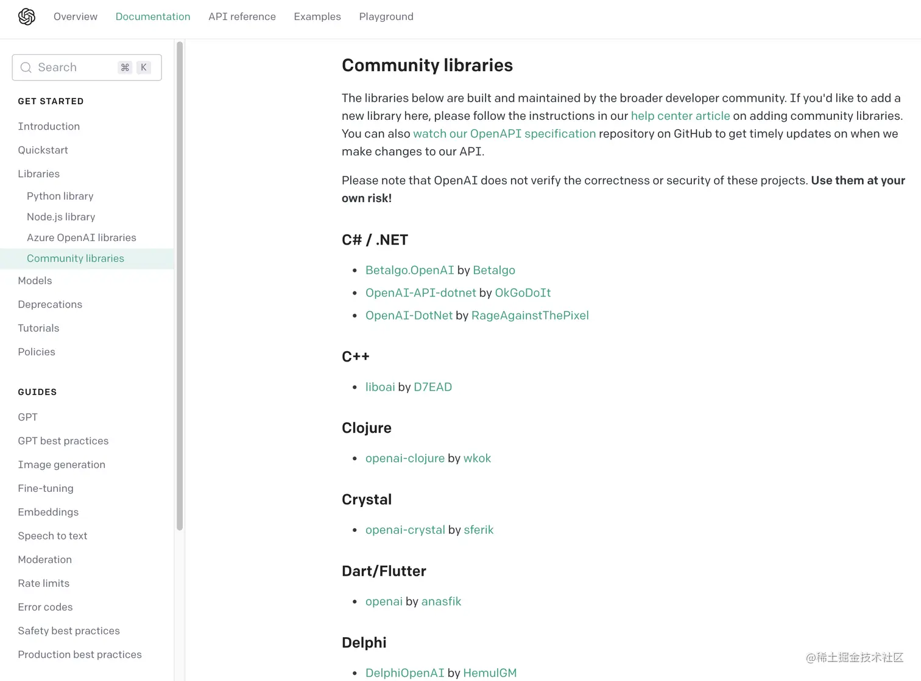Open Models in the sidebar
Viewport: 921px width, 681px height.
click(35, 281)
